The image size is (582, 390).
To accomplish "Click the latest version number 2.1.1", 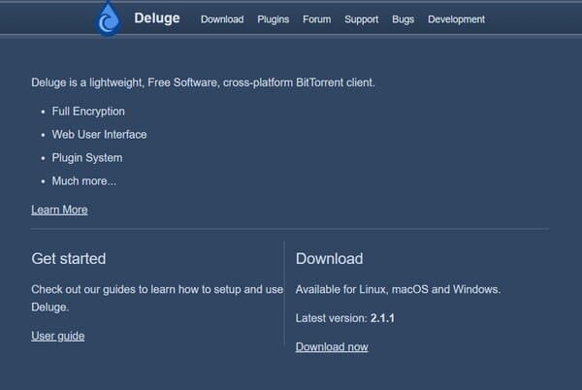I will click(382, 318).
